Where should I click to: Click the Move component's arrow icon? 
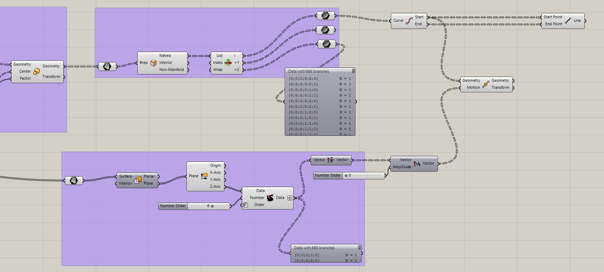tap(486, 84)
